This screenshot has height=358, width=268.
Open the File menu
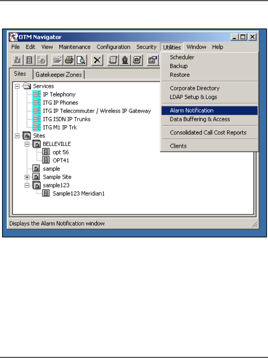[15, 47]
